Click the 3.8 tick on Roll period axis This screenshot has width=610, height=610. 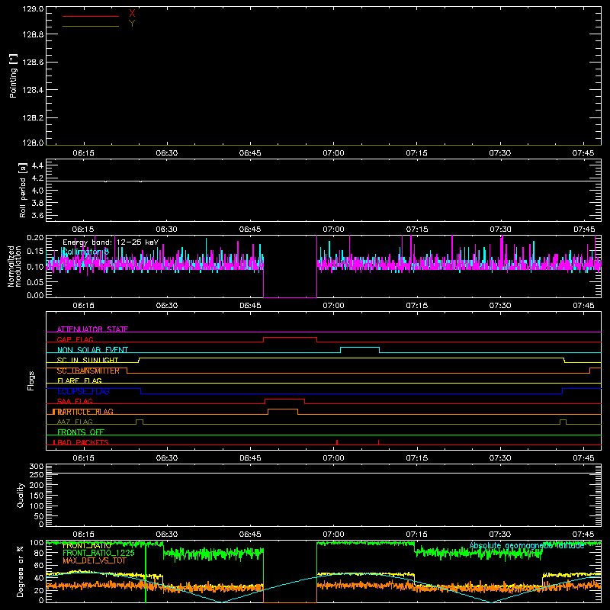(x=37, y=203)
